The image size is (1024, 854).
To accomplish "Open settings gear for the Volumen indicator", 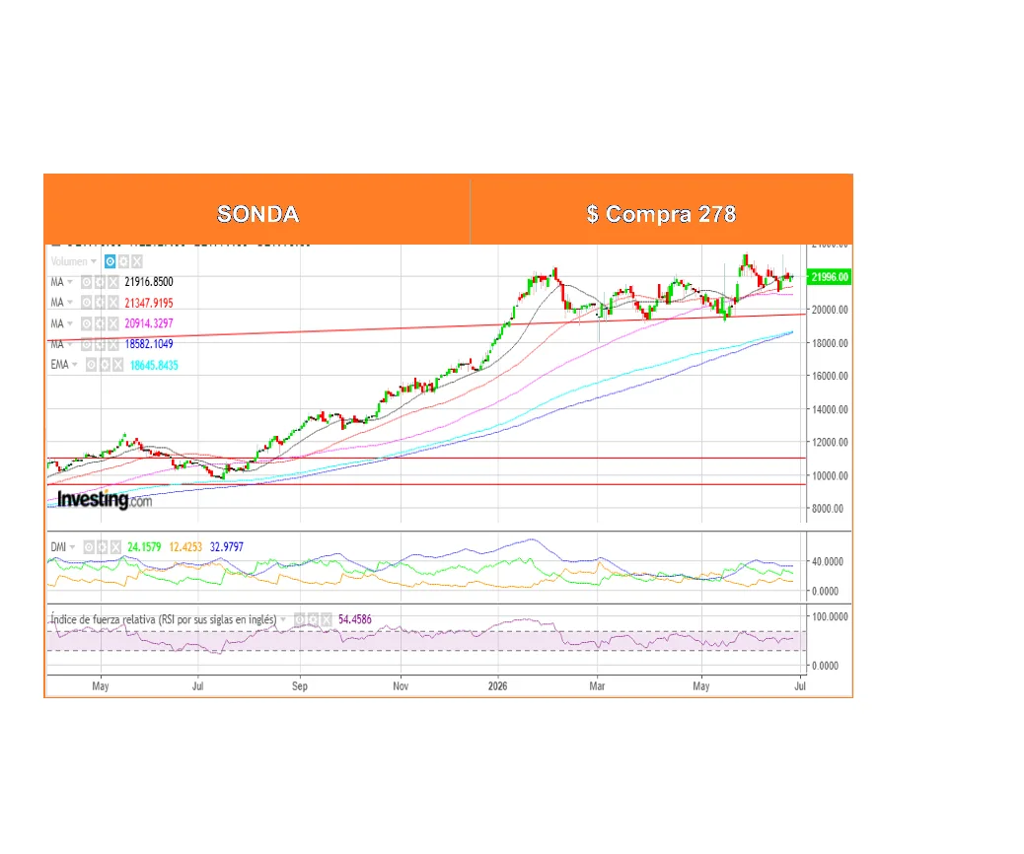I will (x=123, y=261).
